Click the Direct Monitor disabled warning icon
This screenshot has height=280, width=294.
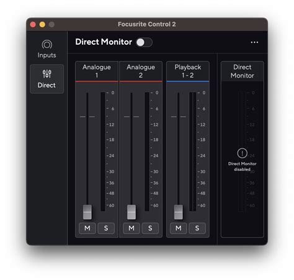242,153
